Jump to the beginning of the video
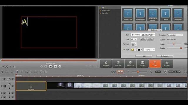Viewport: 188px width, 105px height. pyautogui.click(x=41, y=66)
